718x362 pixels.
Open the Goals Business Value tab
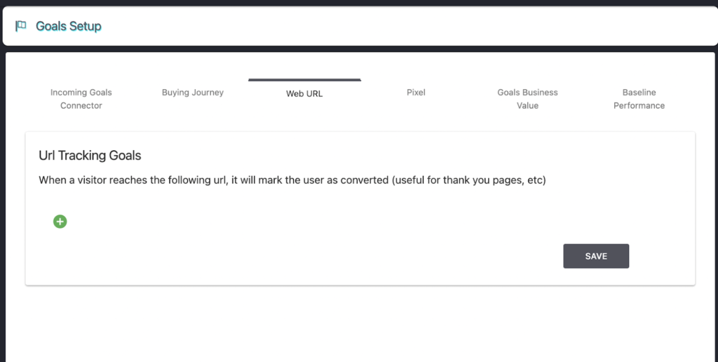point(527,99)
